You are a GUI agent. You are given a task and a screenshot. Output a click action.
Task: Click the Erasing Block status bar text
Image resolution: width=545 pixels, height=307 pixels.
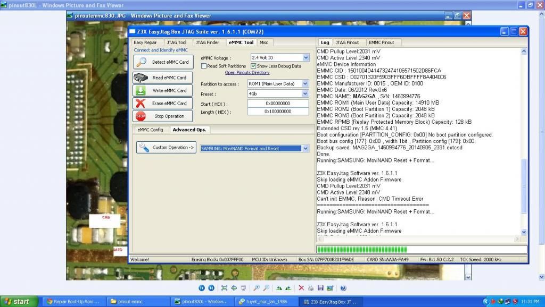217,260
